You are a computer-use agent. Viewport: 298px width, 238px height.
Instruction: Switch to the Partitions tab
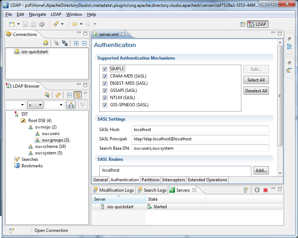pos(150,180)
